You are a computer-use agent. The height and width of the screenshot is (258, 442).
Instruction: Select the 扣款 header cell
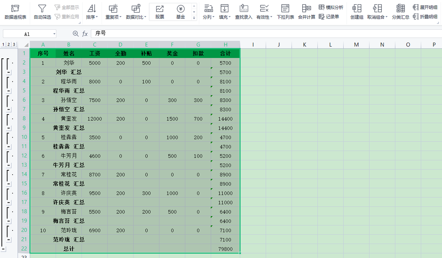click(198, 54)
